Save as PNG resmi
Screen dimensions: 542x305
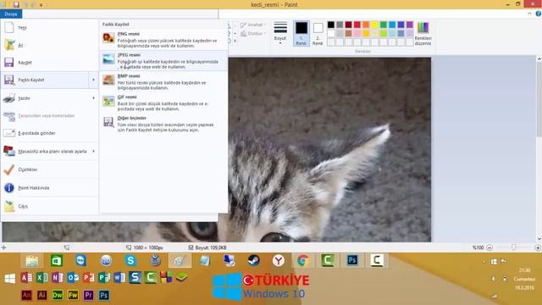[x=163, y=40]
